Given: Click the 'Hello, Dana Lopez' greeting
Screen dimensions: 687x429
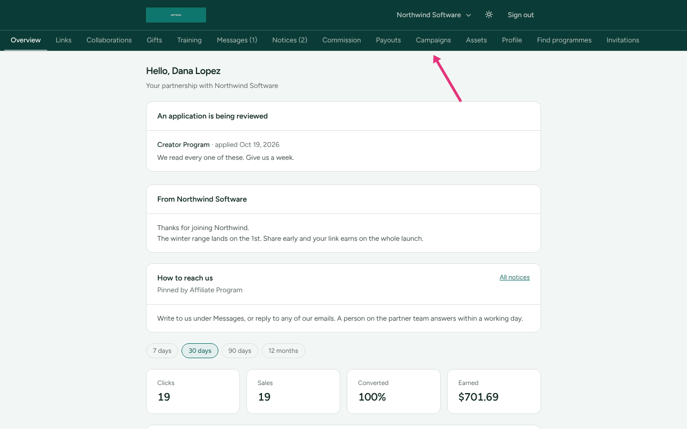Looking at the screenshot, I should [x=184, y=71].
